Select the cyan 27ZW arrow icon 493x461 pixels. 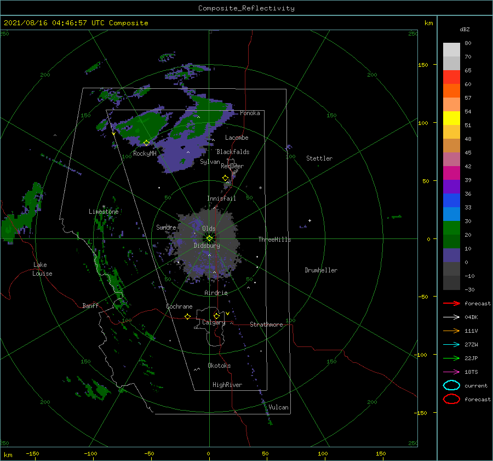point(451,345)
